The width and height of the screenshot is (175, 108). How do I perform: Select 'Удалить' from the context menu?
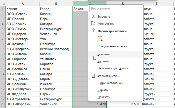(x=103, y=61)
